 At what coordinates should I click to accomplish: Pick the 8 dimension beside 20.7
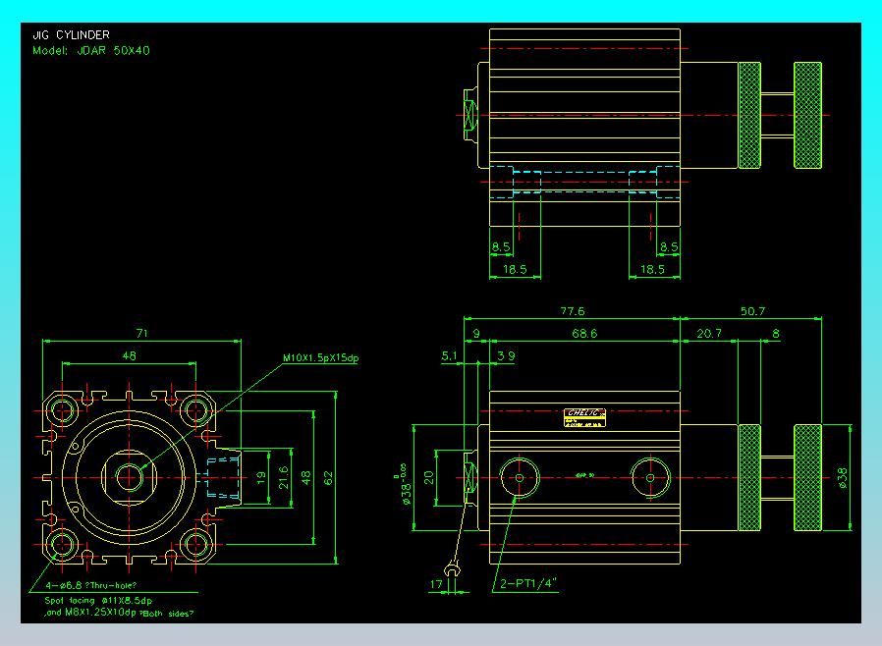click(x=776, y=334)
